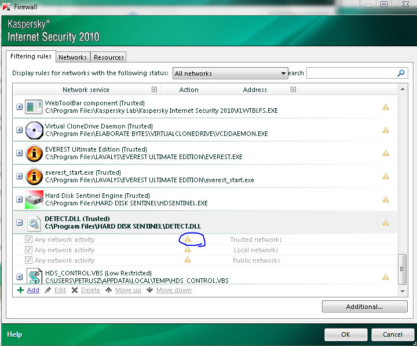Switch to the Resources tab

pyautogui.click(x=108, y=57)
